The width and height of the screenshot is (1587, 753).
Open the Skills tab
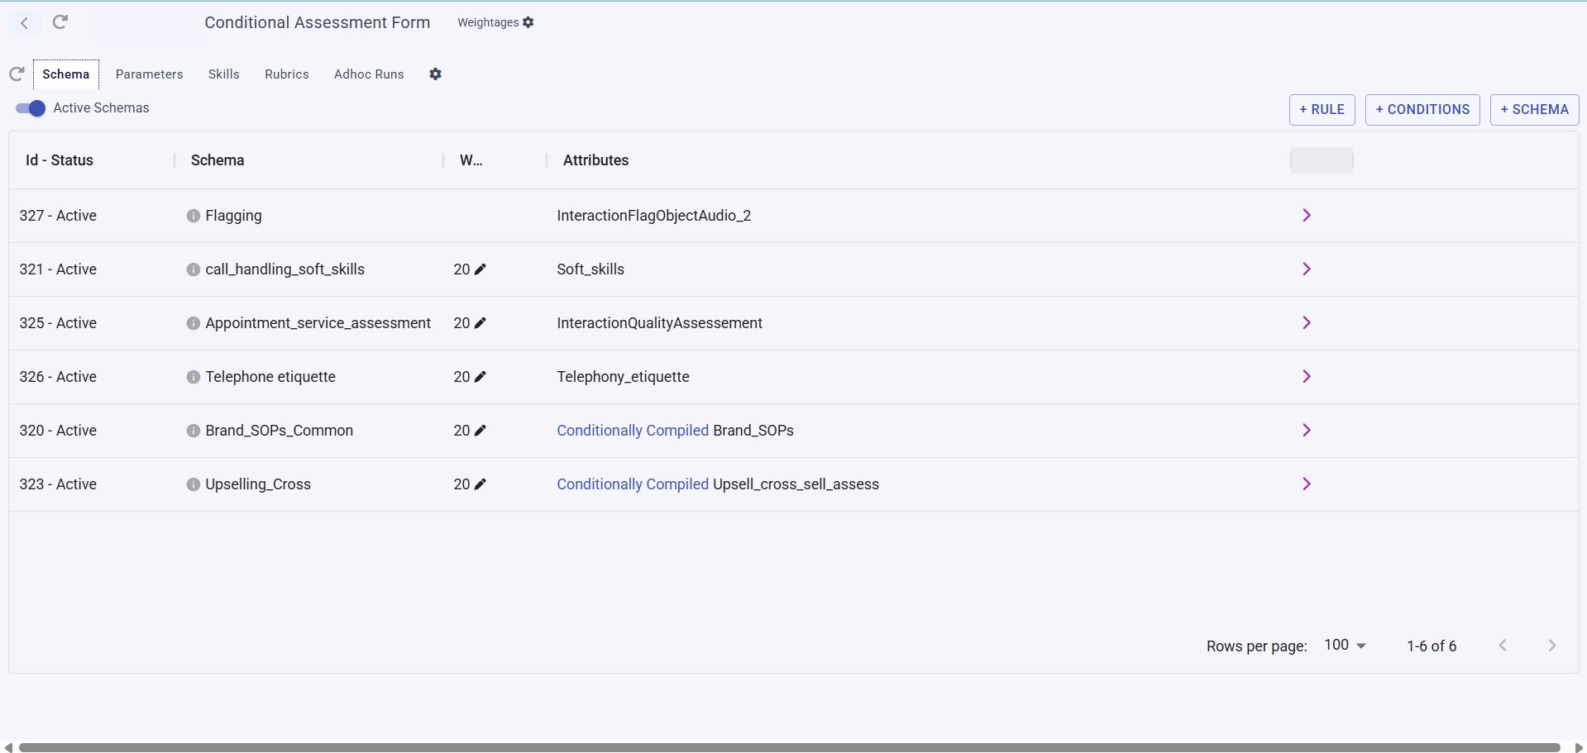pyautogui.click(x=224, y=74)
